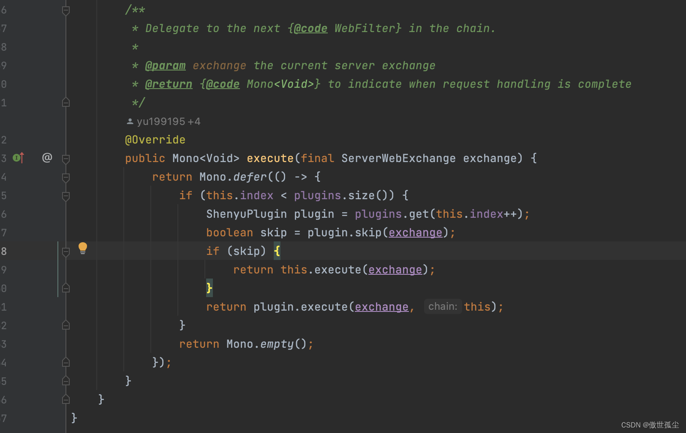Click underlined exchange in plugin.skip call
This screenshot has height=433, width=686.
[415, 233]
